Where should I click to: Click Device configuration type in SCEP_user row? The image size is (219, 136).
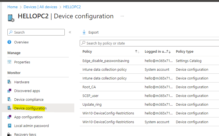click(x=192, y=96)
